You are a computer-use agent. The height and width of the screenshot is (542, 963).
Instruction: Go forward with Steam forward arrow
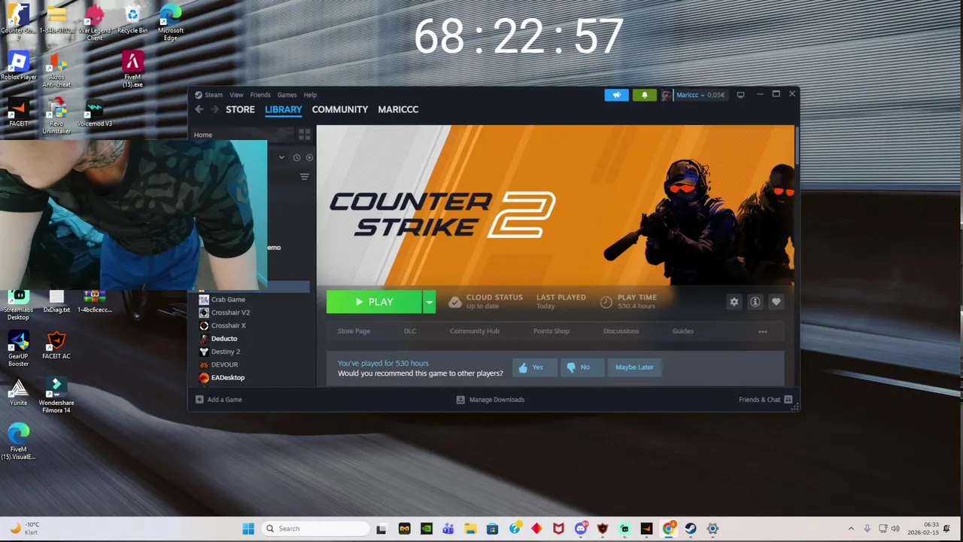214,109
